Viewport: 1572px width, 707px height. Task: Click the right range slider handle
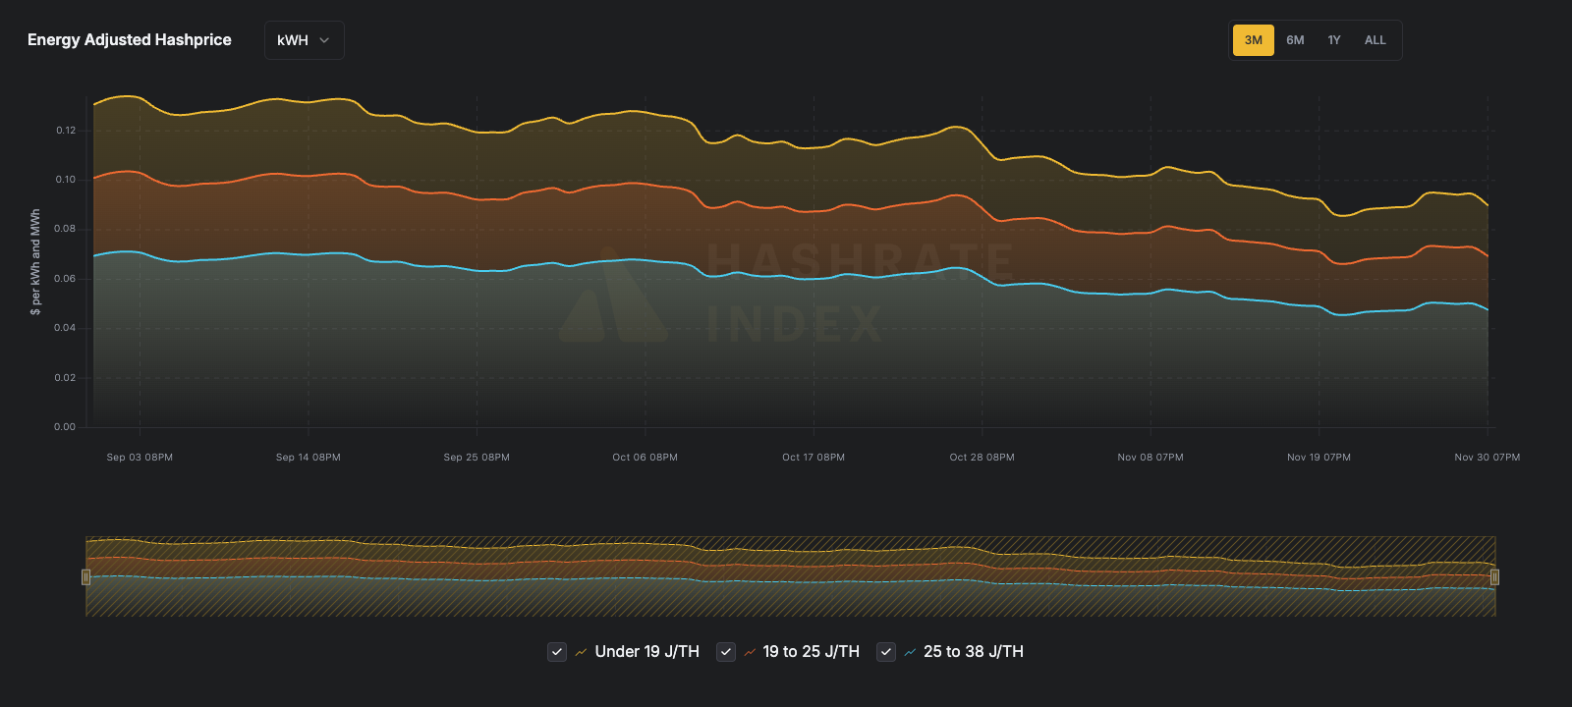click(1494, 577)
